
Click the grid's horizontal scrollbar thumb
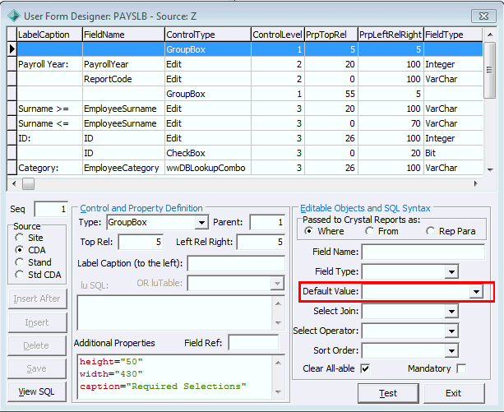(x=28, y=184)
